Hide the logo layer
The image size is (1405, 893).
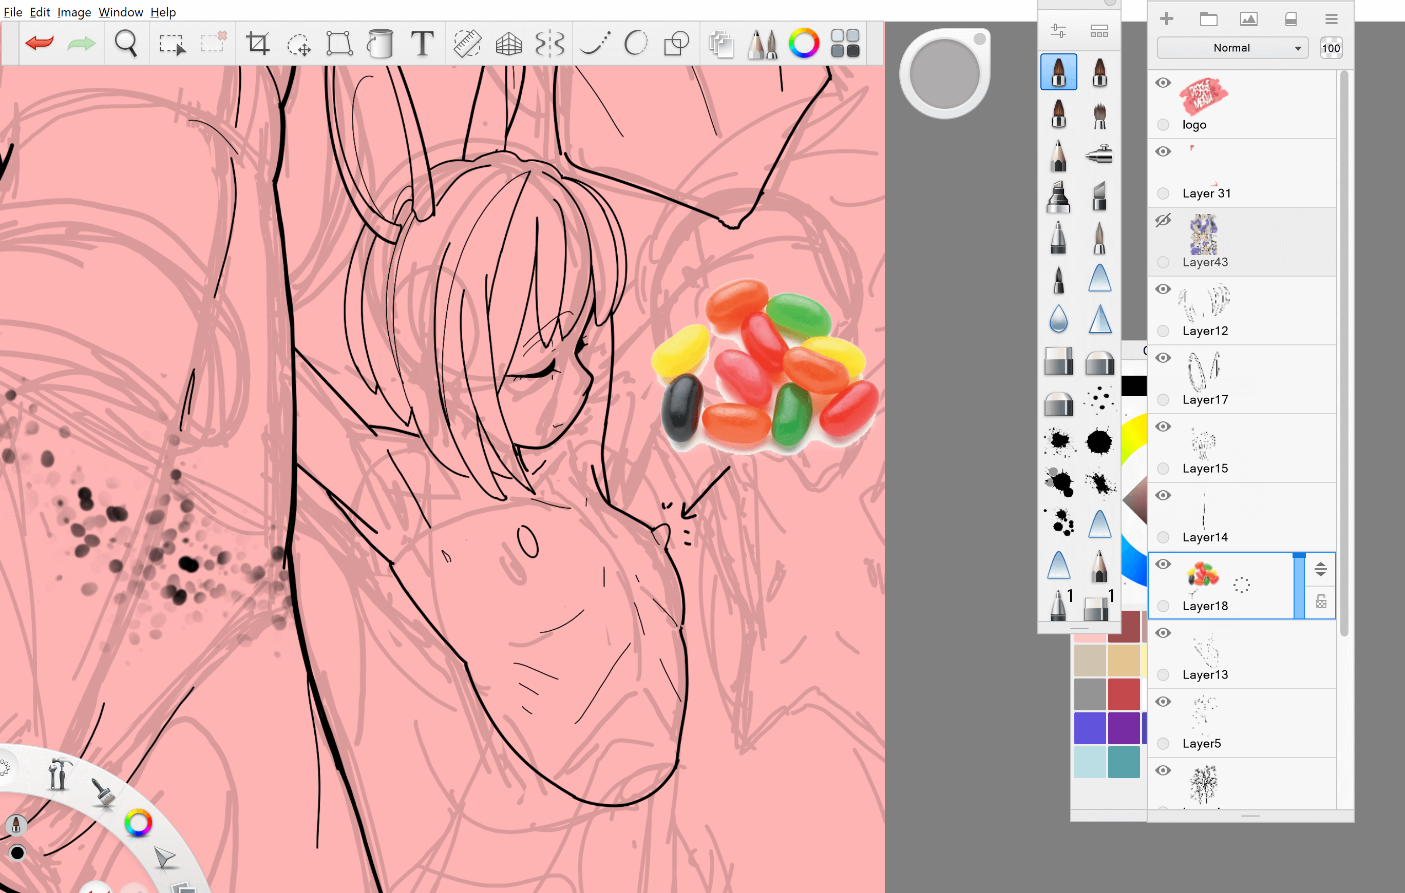pyautogui.click(x=1163, y=83)
